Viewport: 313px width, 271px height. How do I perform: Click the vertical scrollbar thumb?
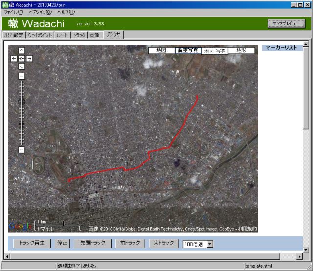[306, 88]
